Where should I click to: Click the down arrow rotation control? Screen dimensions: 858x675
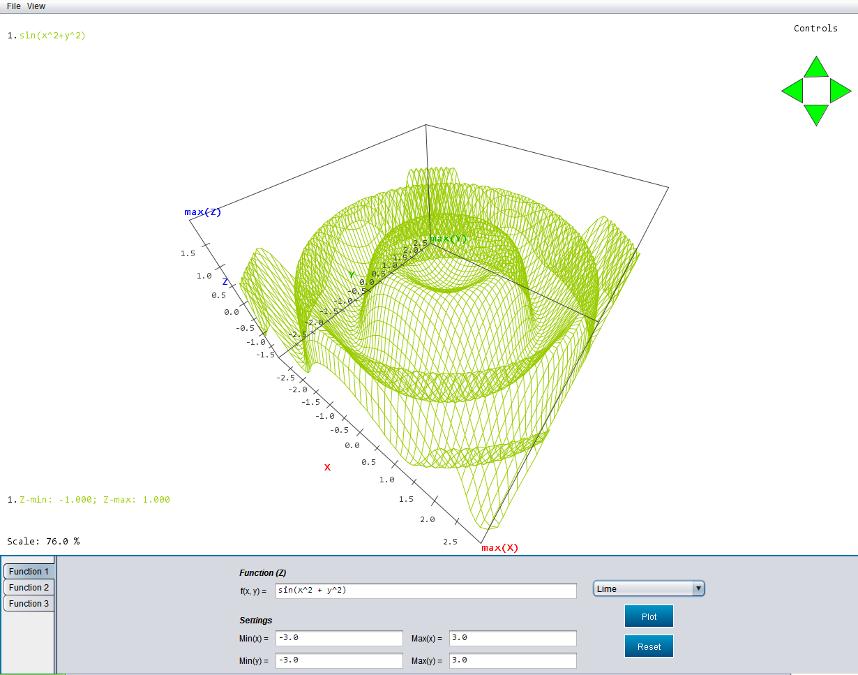[x=816, y=114]
